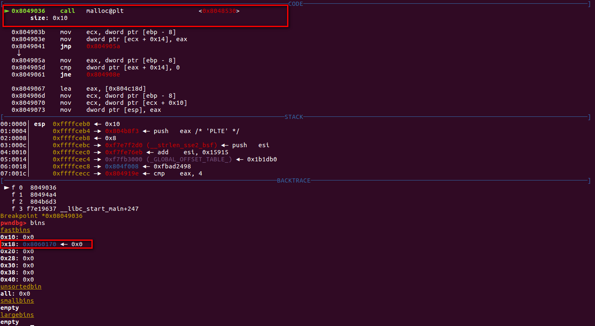595x326 pixels.
Task: Click the 'fastbins' heading
Action: (15, 230)
